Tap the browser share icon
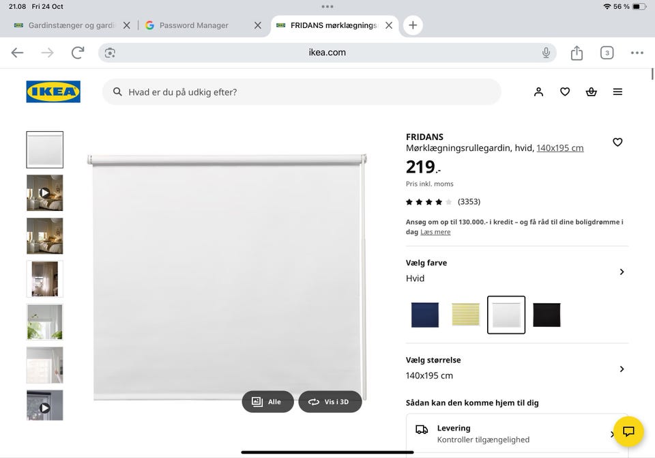 (577, 53)
